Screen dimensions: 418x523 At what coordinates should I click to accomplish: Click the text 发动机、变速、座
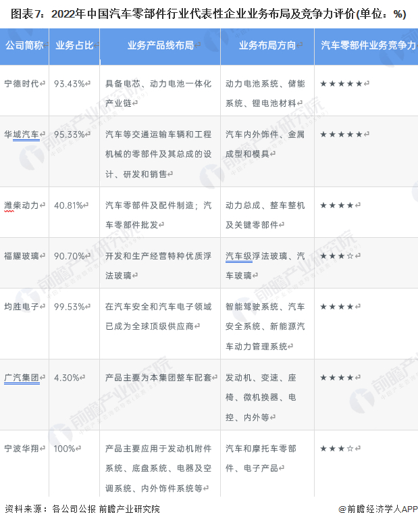[x=261, y=378]
